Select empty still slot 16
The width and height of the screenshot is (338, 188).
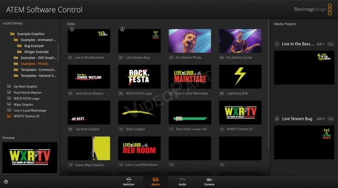[x=240, y=148]
